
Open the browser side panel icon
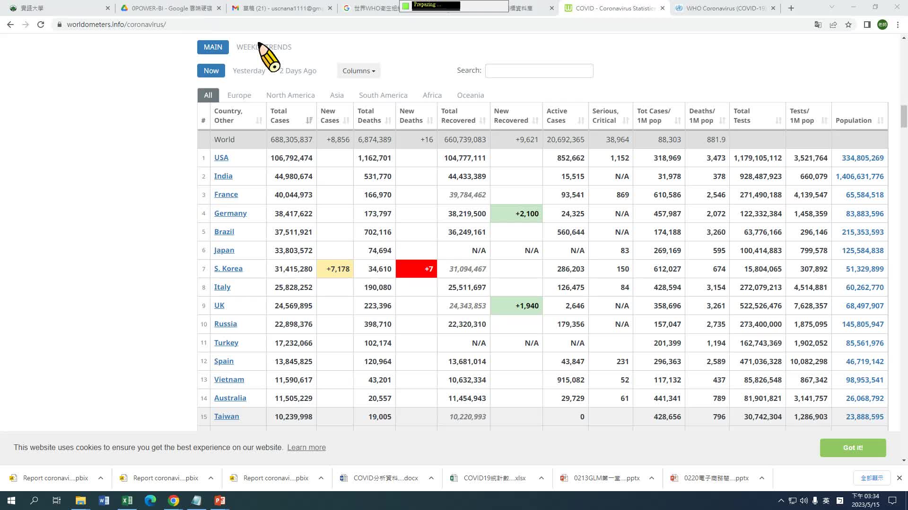(867, 25)
